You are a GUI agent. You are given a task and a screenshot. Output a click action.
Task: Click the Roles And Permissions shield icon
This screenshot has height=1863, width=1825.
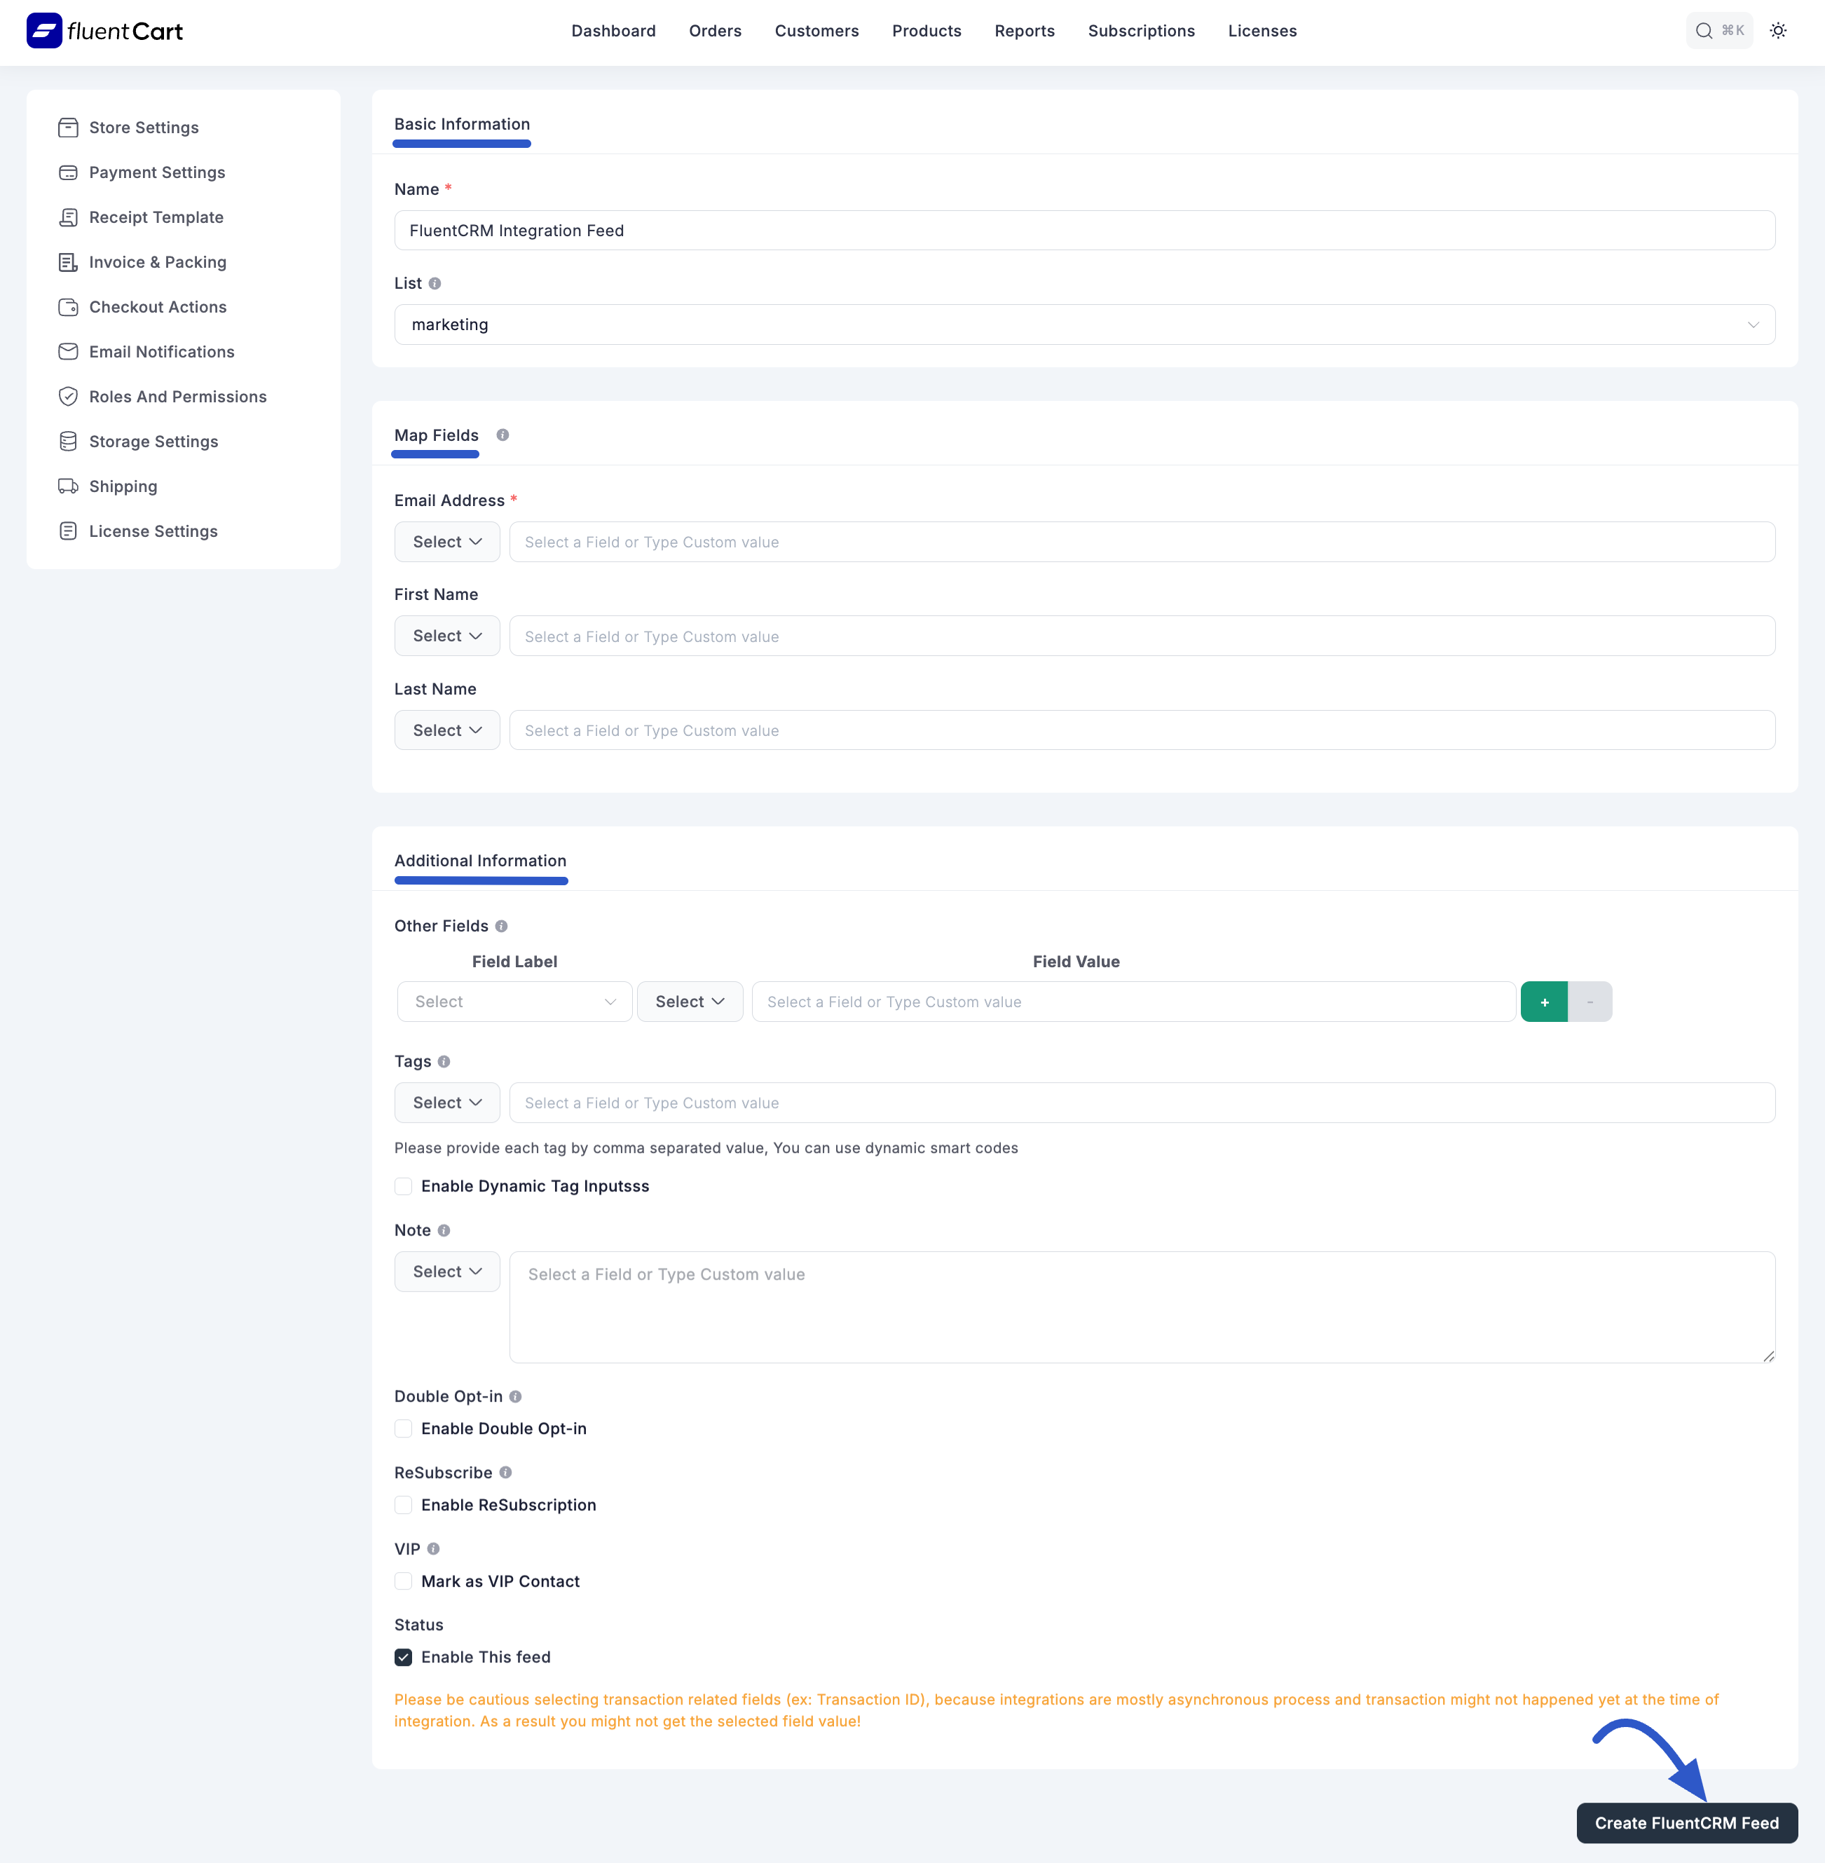point(68,397)
